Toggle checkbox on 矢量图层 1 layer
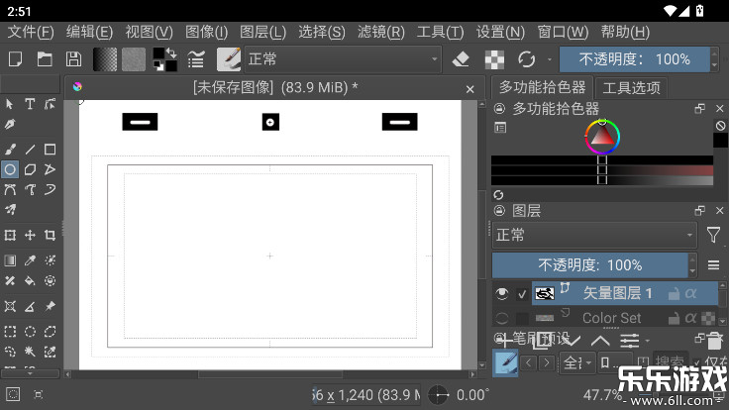The height and width of the screenshot is (410, 729). pyautogui.click(x=522, y=293)
